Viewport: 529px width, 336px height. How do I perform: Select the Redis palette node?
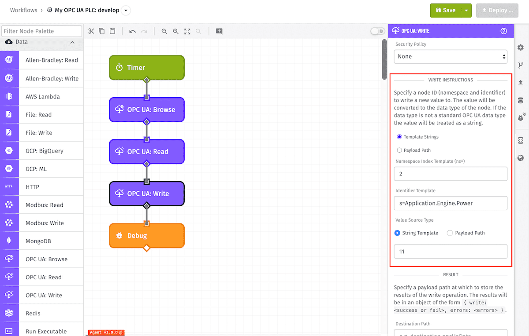42,314
